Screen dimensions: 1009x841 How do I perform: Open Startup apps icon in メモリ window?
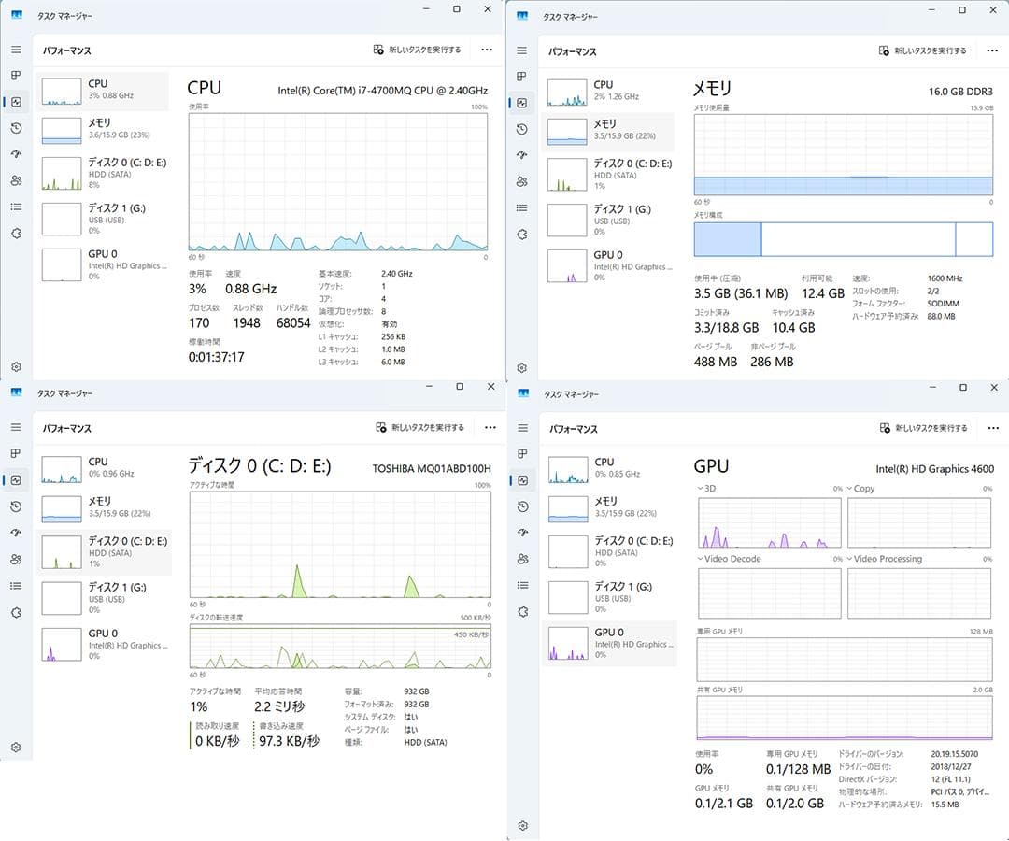click(x=522, y=155)
